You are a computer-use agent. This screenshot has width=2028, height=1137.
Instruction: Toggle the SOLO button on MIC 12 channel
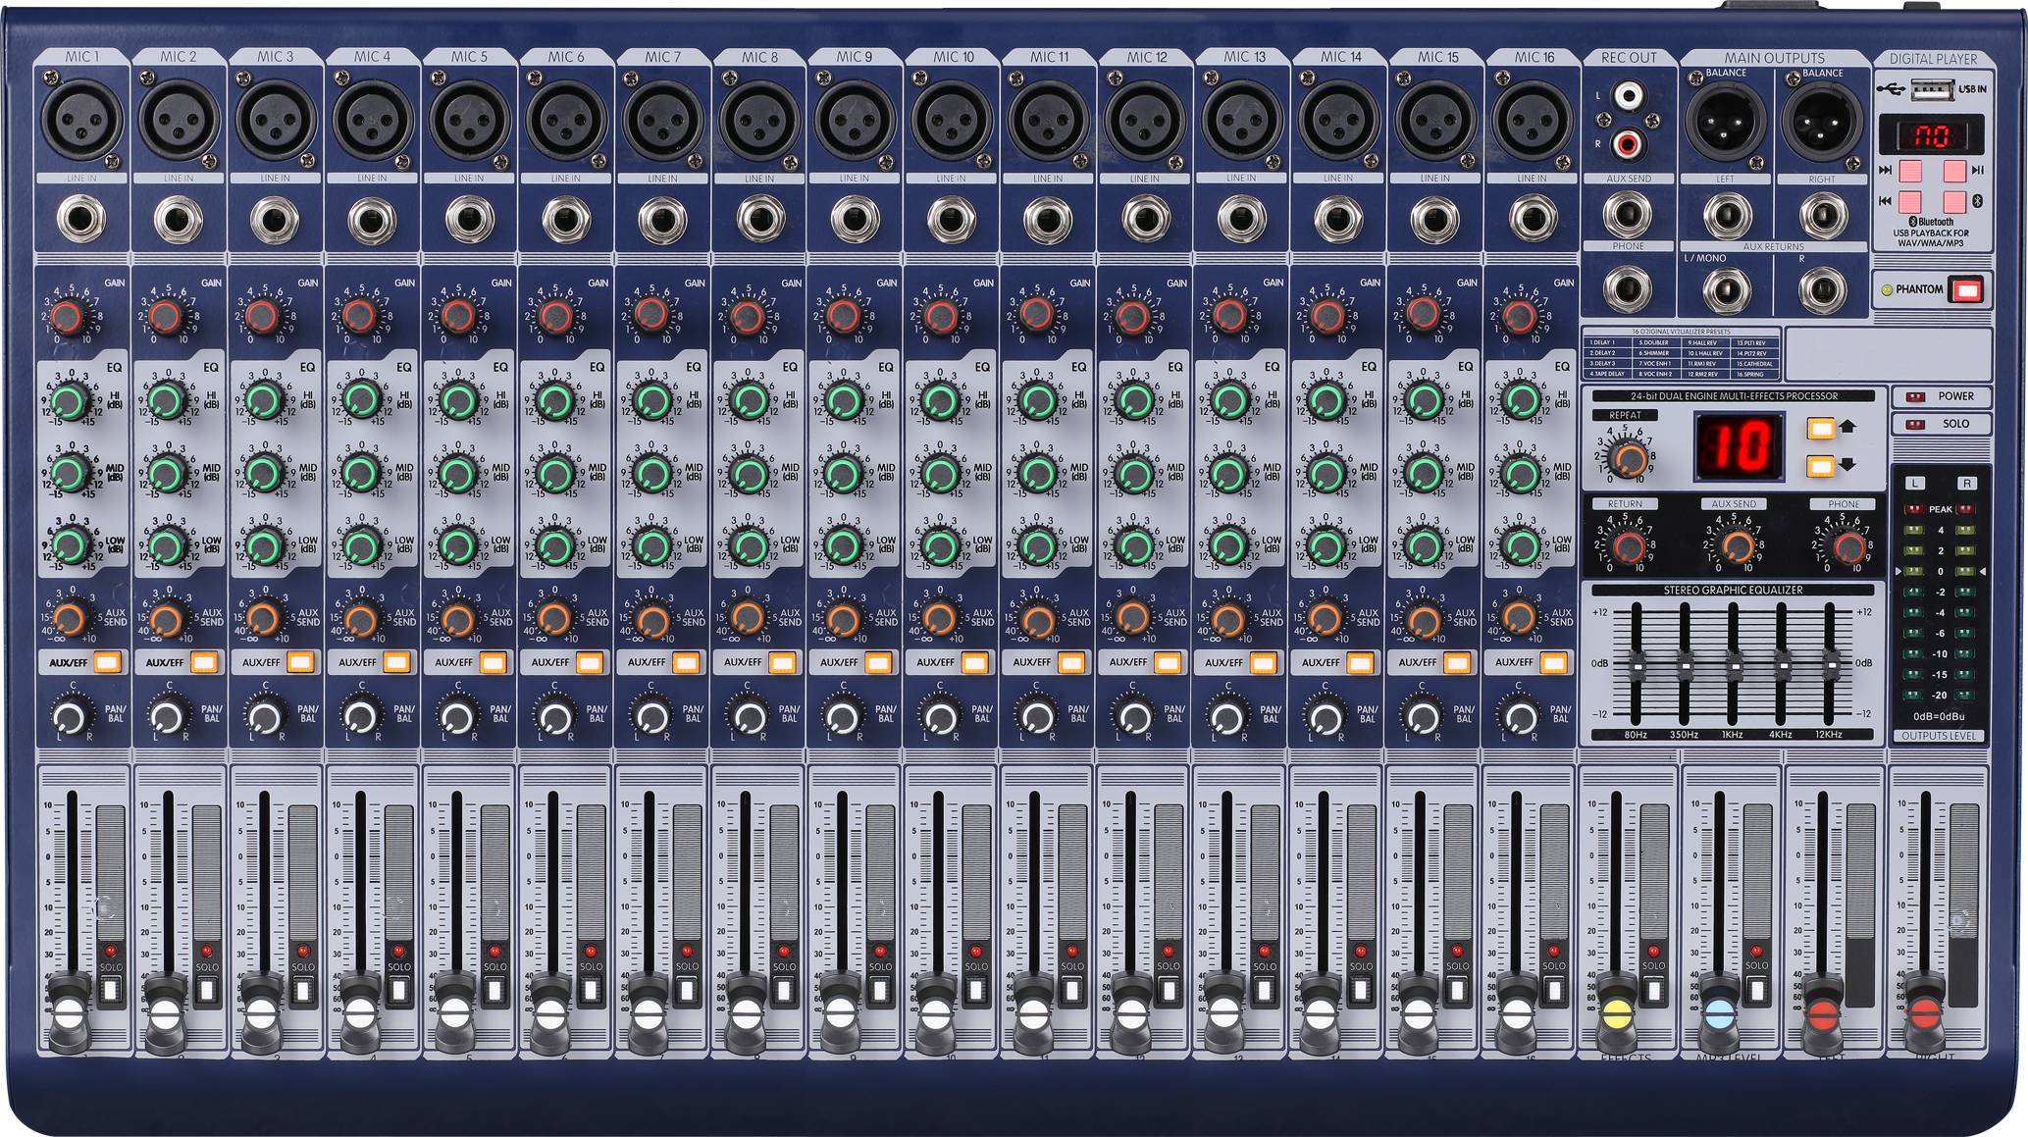[1169, 989]
